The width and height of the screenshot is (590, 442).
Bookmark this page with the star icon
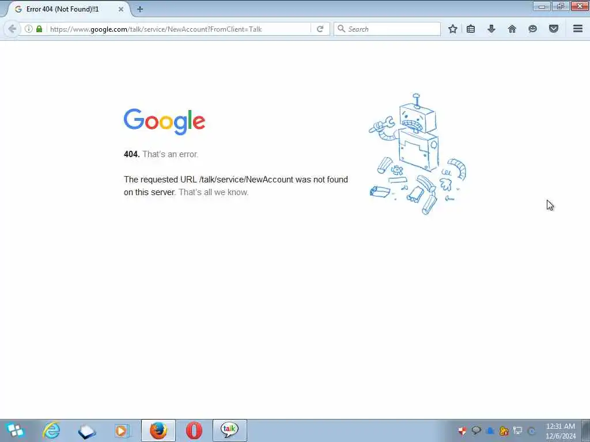tap(453, 29)
